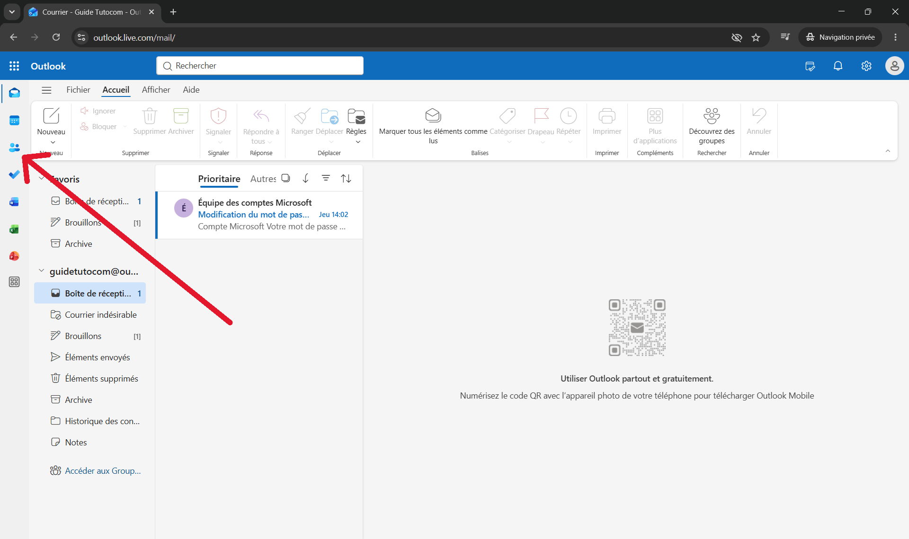909x539 pixels.
Task: Collapse the ribbon with the chevron
Action: click(888, 151)
